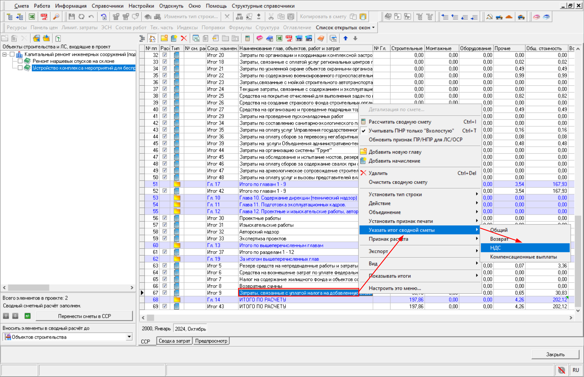The height and width of the screenshot is (377, 584).
Task: Toggle checkbox in row 32
Action: [x=165, y=55]
